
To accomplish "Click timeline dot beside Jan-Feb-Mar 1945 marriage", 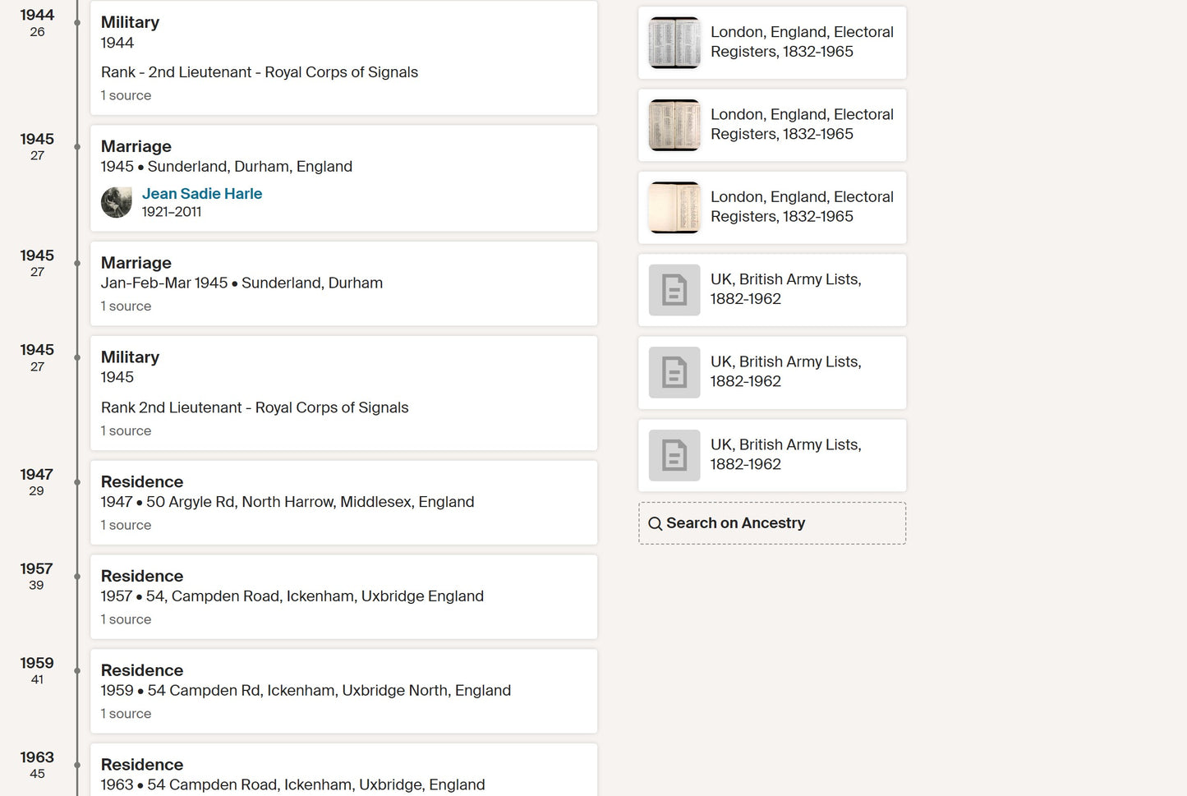I will click(77, 264).
